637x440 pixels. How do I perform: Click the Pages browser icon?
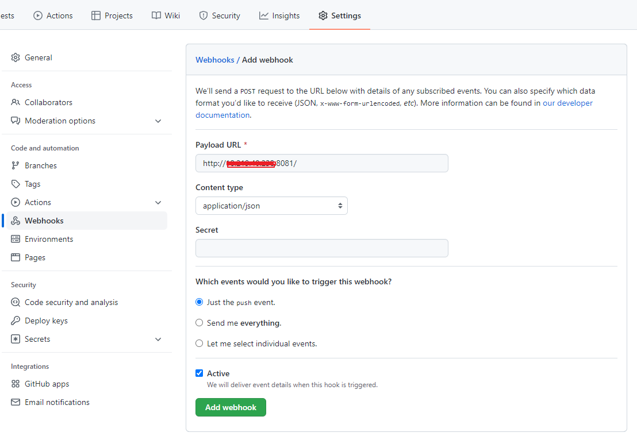(x=16, y=257)
